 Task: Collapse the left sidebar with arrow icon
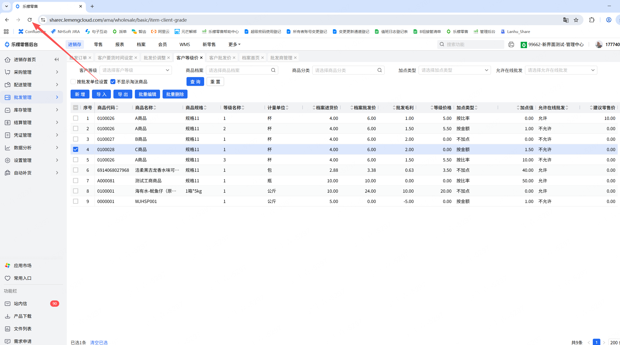click(56, 59)
